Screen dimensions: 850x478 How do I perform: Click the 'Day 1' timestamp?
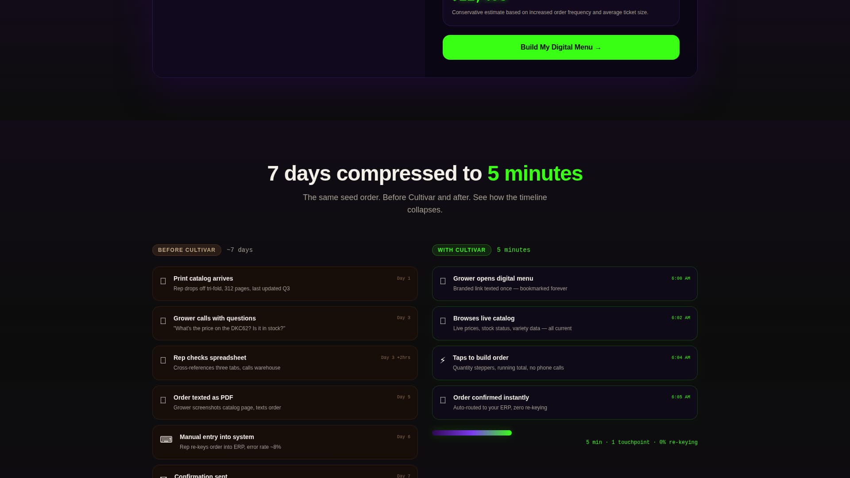point(404,278)
